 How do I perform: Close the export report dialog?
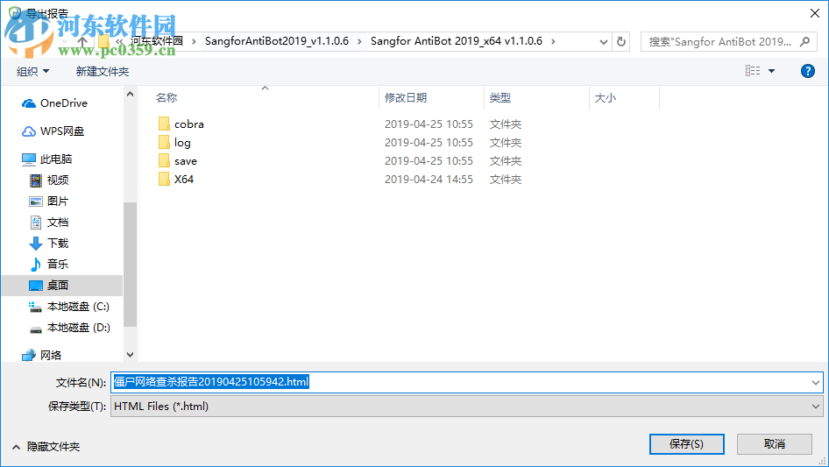pos(815,13)
